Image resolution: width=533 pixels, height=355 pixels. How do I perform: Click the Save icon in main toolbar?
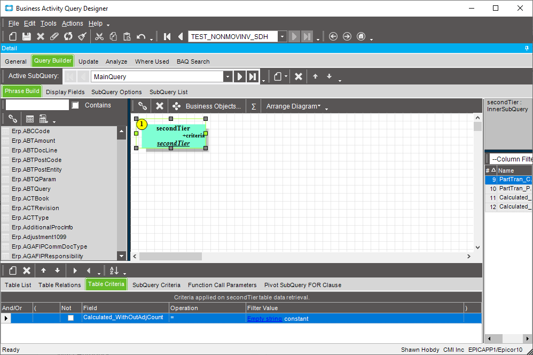(x=27, y=36)
